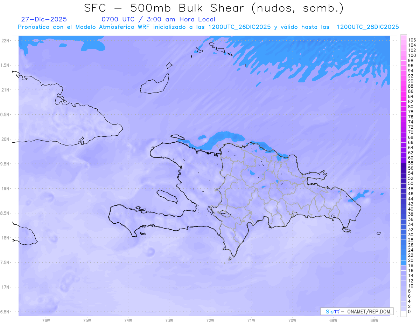Click the '75W' longitude label
Viewport: 420px width, 325px height.
[87, 320]
